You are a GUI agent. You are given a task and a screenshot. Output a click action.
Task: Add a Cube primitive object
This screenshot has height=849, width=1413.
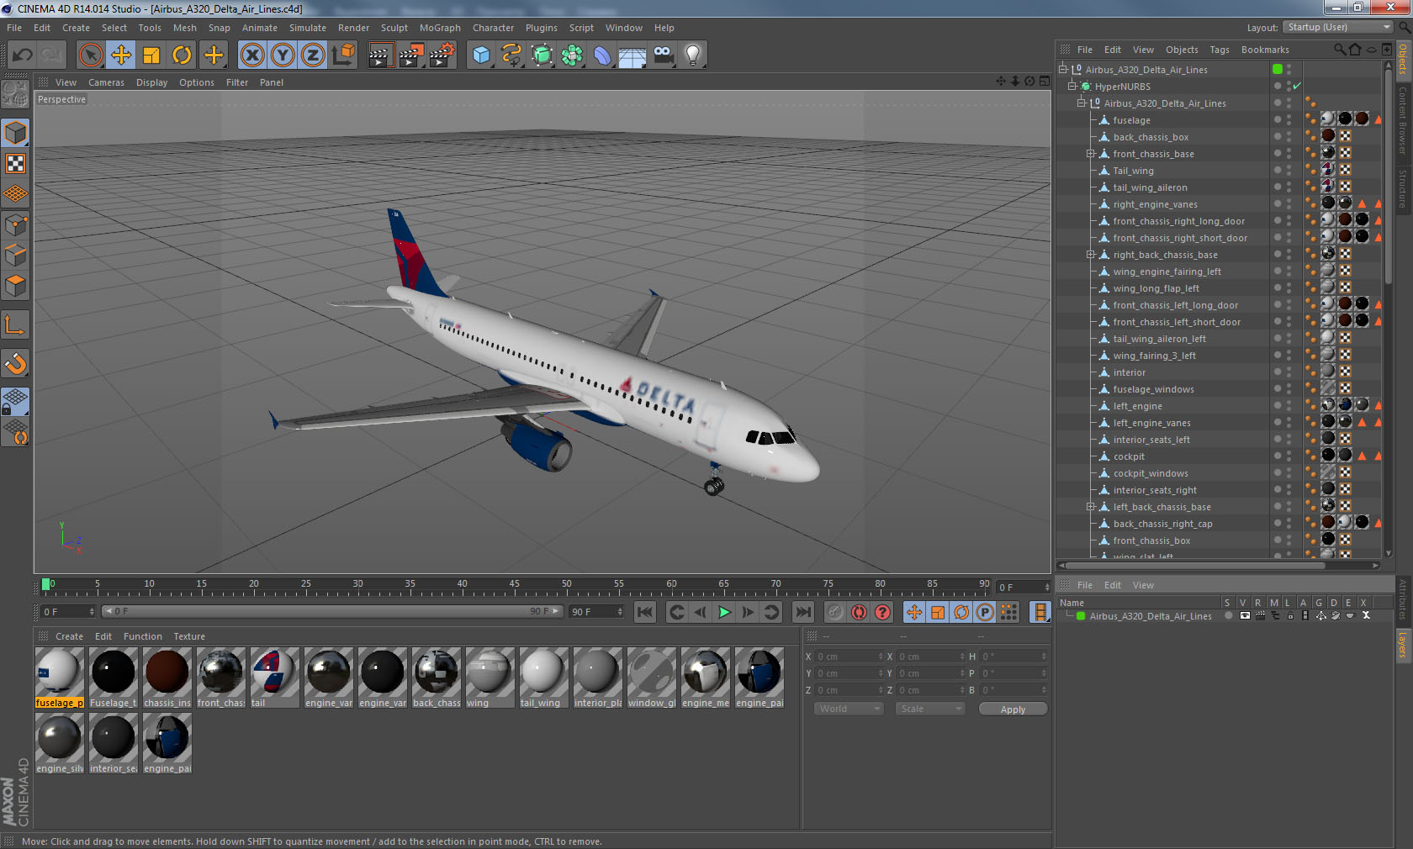(481, 55)
